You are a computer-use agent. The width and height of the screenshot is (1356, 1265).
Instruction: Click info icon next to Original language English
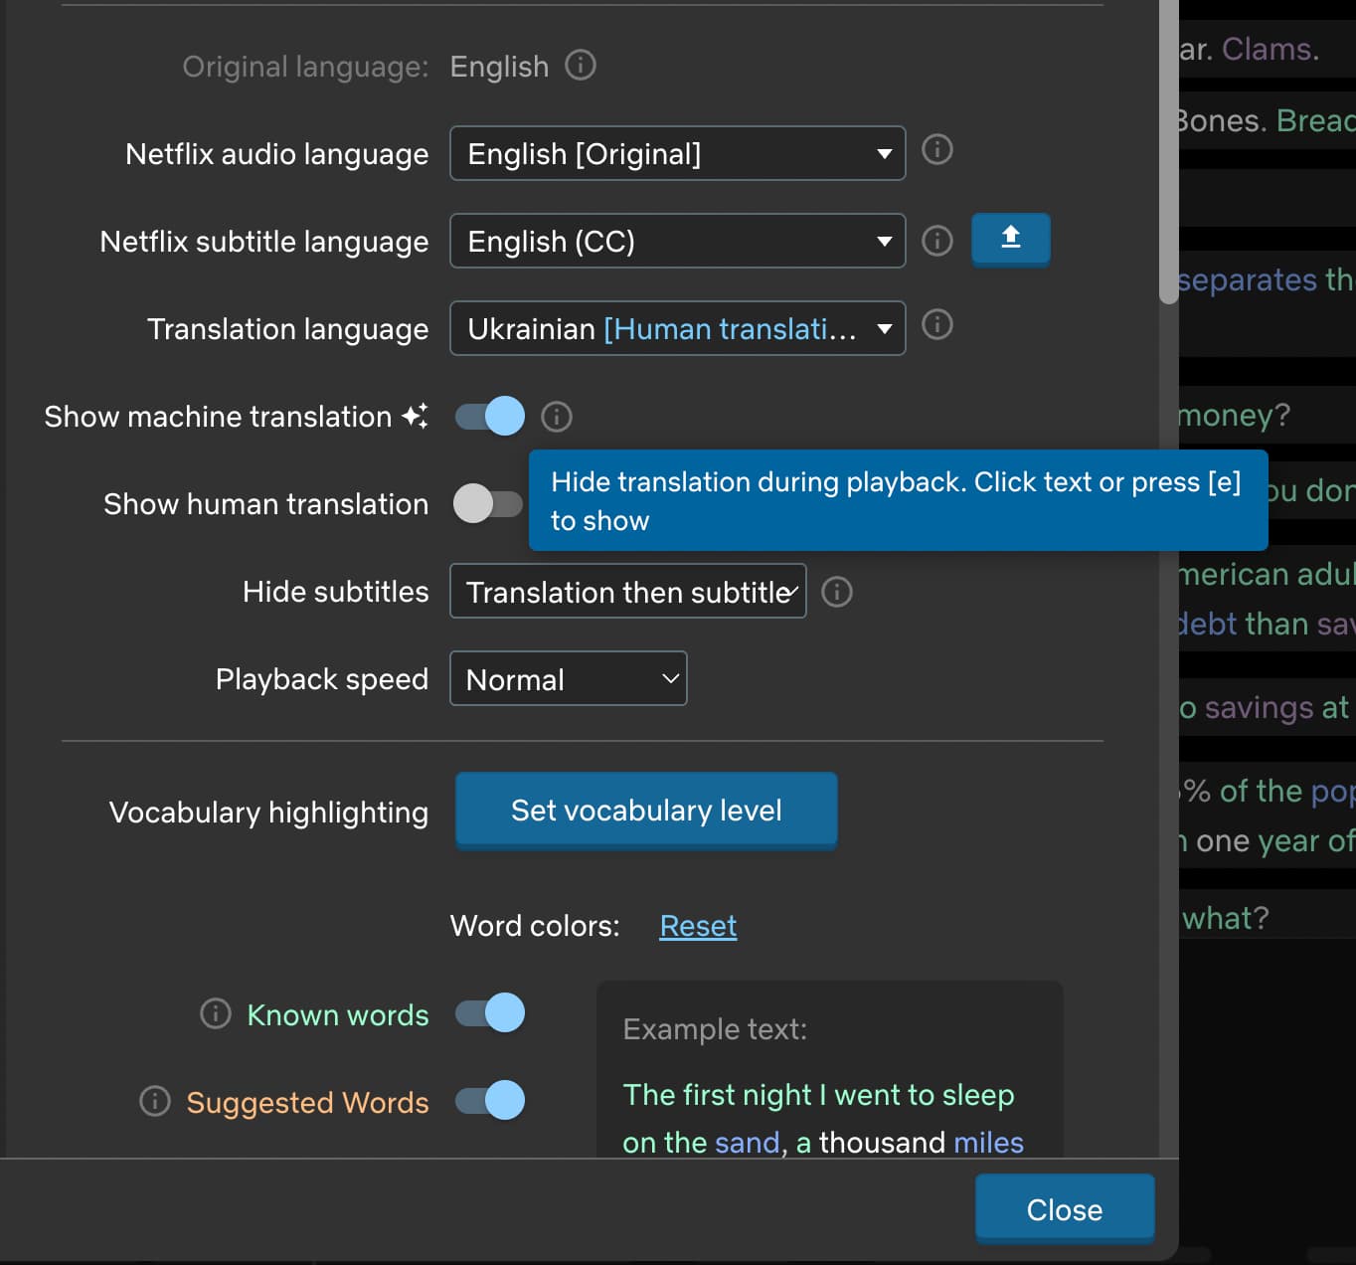581,66
